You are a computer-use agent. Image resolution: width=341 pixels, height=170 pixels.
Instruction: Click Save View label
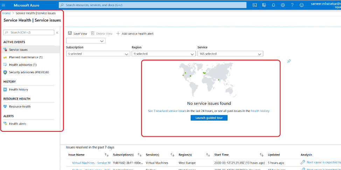pos(80,34)
